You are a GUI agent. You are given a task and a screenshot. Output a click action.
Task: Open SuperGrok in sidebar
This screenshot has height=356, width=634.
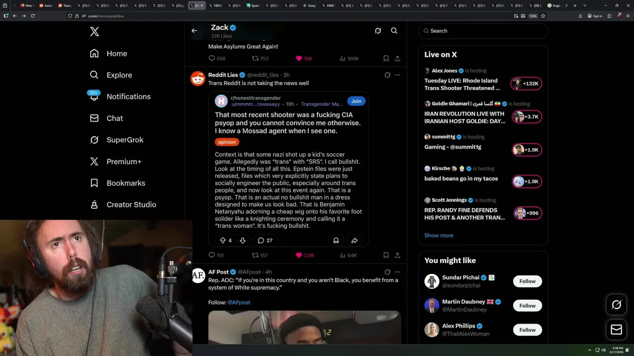click(x=116, y=140)
